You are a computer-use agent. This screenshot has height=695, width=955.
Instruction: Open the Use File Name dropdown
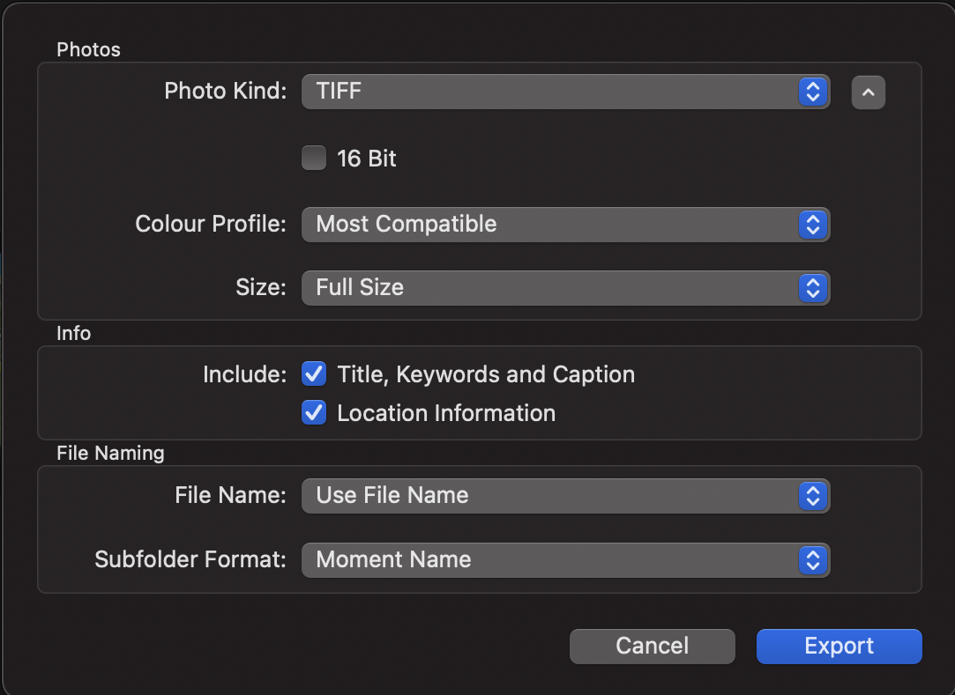547,496
